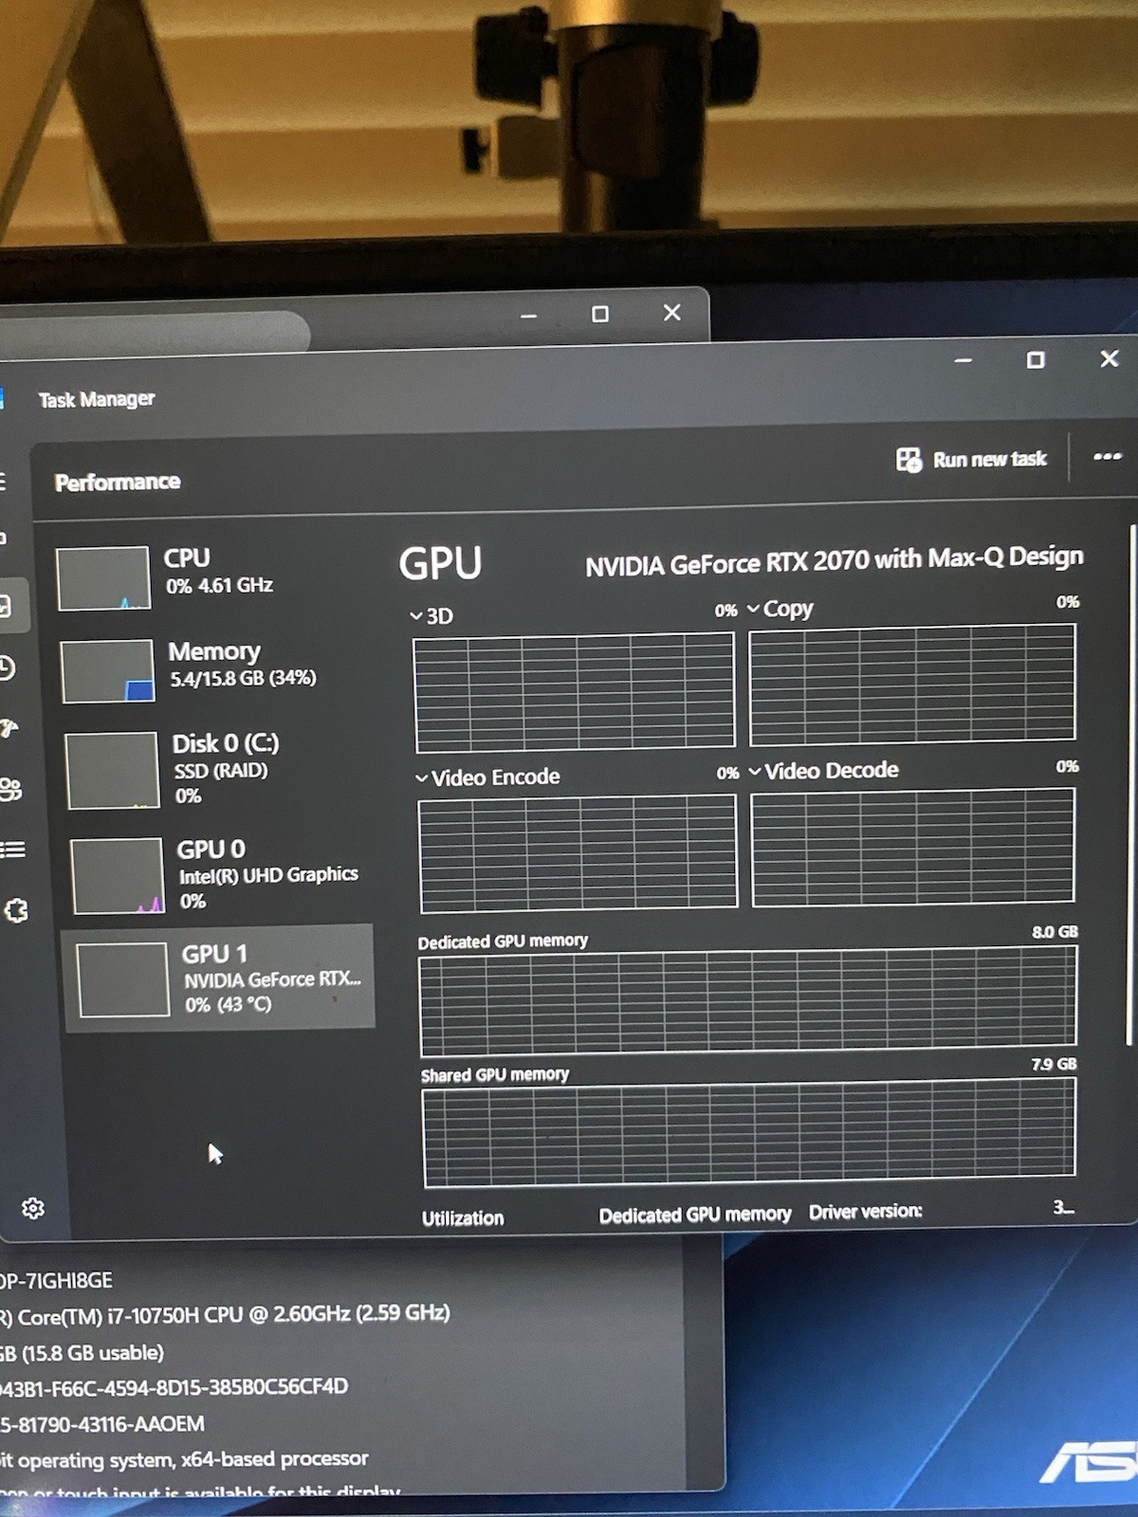Click the Run new task button

tap(971, 460)
